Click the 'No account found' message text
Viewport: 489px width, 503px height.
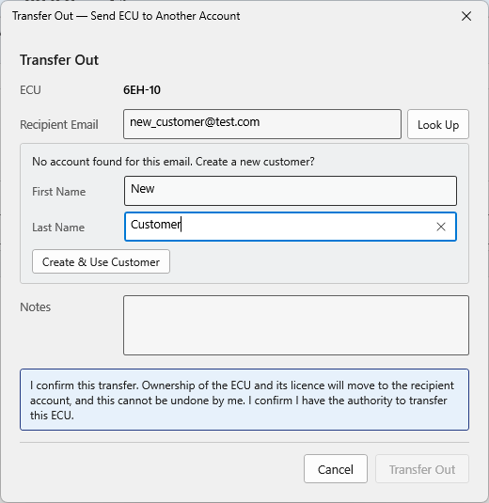tap(173, 162)
